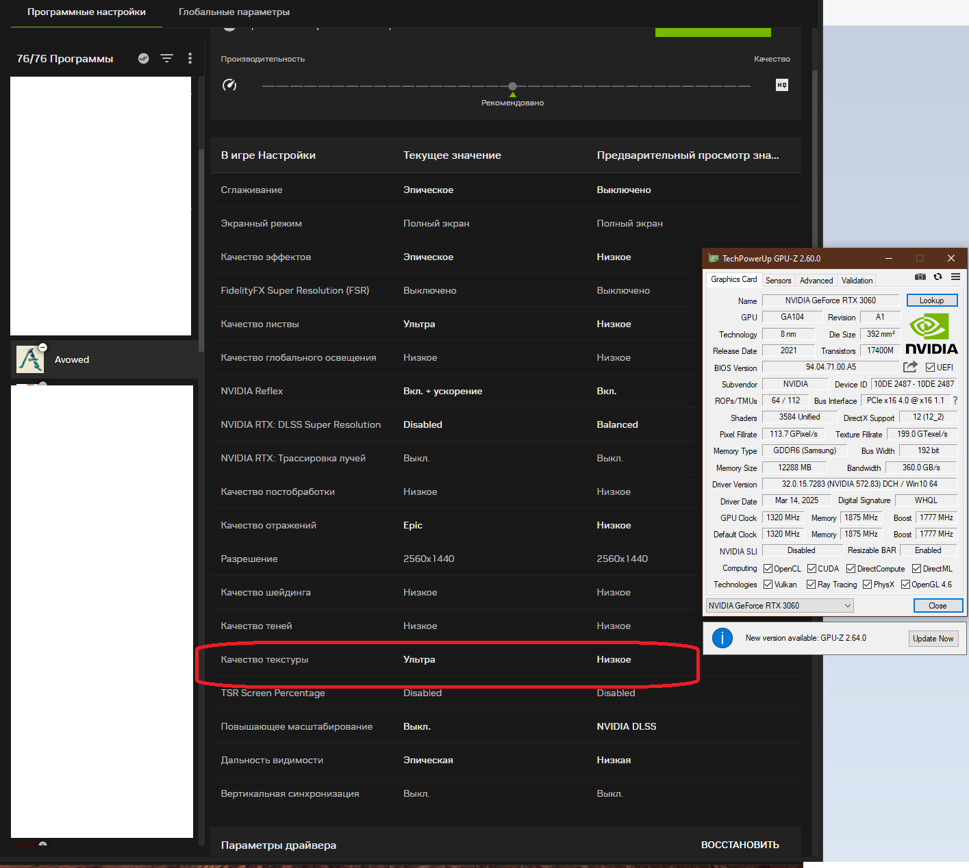
Task: Click the GPU-Z refresh icon
Action: (x=938, y=277)
